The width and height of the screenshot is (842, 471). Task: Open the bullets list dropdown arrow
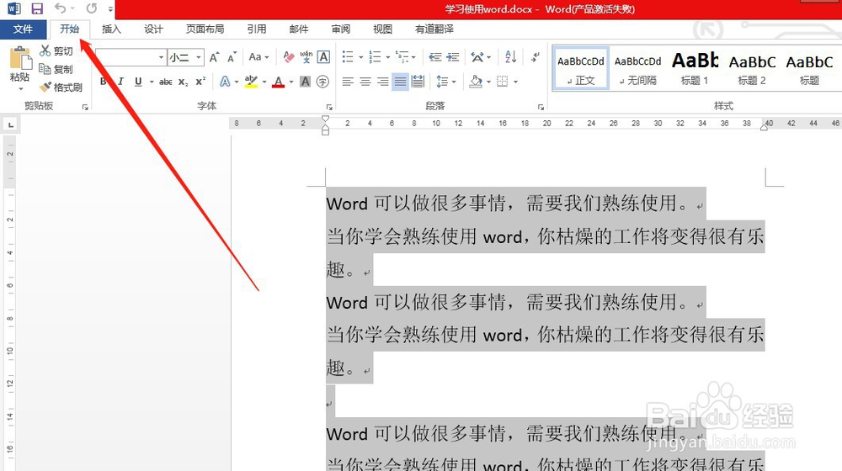[361, 57]
